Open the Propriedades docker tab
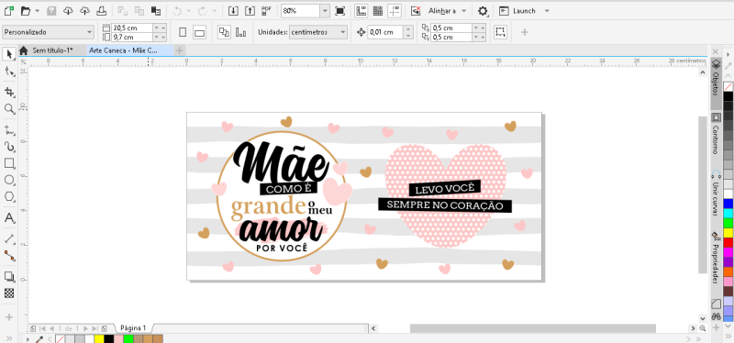 point(716,258)
